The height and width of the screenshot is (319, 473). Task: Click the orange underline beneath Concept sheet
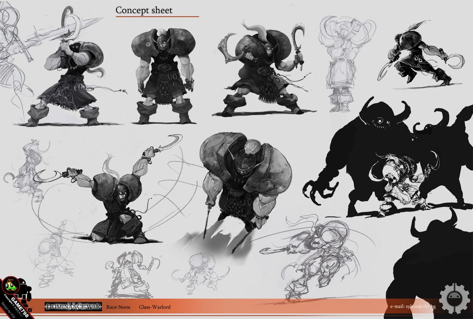(x=157, y=17)
